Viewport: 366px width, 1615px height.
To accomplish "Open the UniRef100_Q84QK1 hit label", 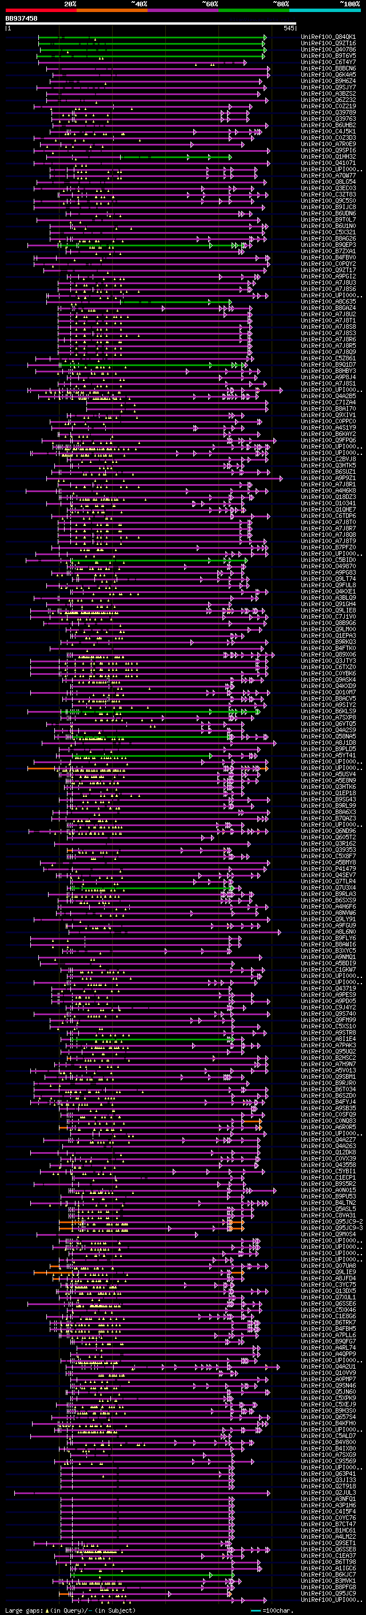I will click(328, 37).
